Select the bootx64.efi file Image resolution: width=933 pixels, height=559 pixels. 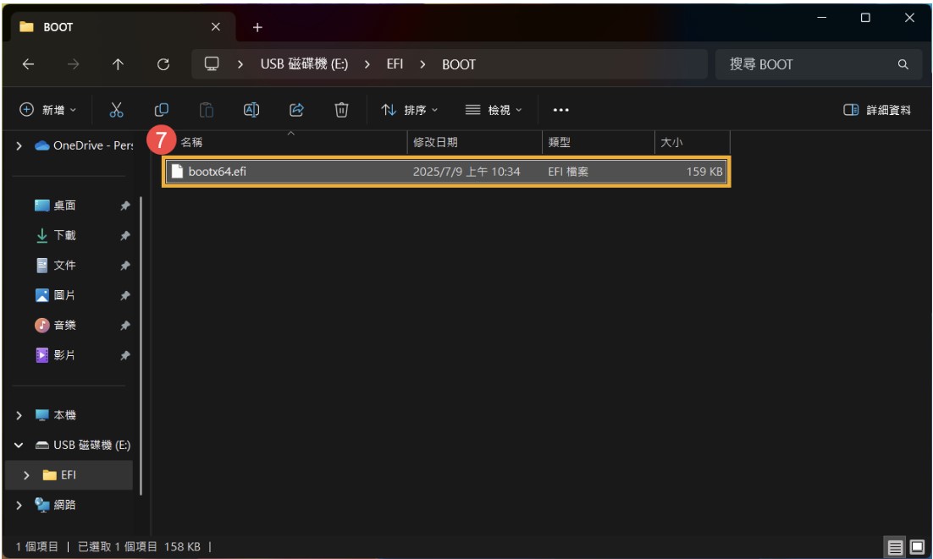pyautogui.click(x=218, y=172)
